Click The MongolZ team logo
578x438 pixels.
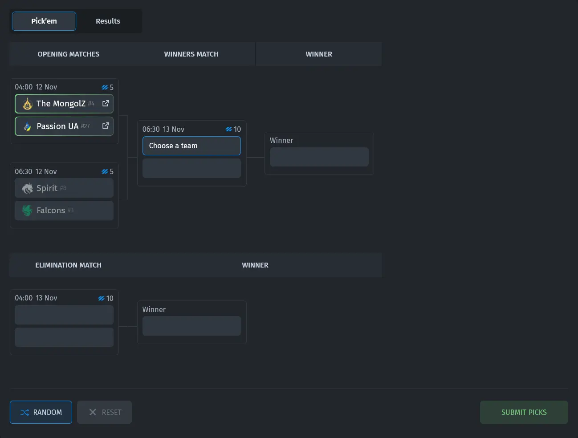click(28, 104)
